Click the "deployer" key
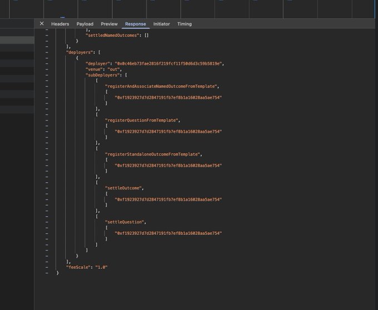Screen dimensions: 378x310 (x=98, y=63)
